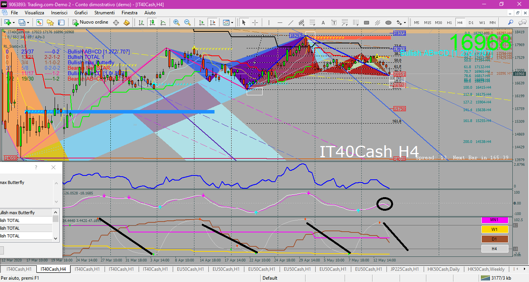
Task: Select the Fibonacci retracement tool
Action: pyautogui.click(x=312, y=22)
